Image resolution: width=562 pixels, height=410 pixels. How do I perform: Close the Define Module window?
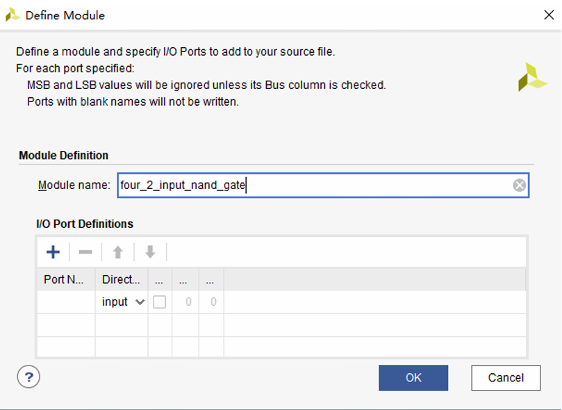[x=549, y=15]
